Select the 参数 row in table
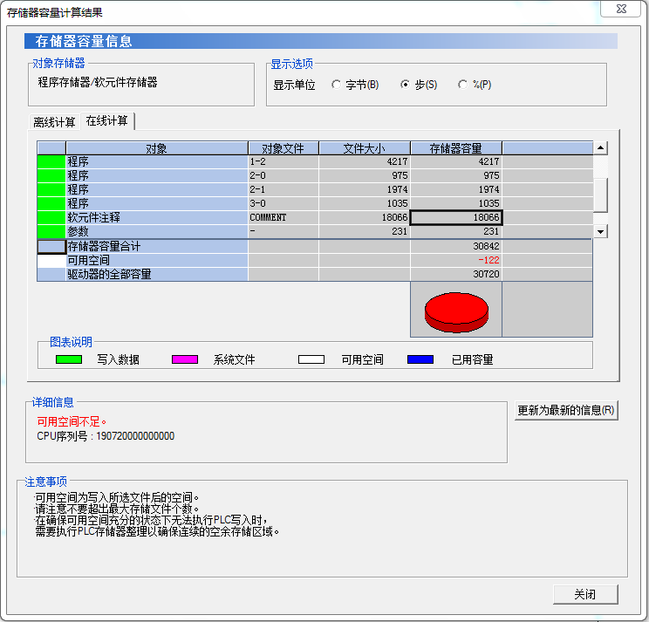Screen dimensions: 649x622 click(157, 231)
